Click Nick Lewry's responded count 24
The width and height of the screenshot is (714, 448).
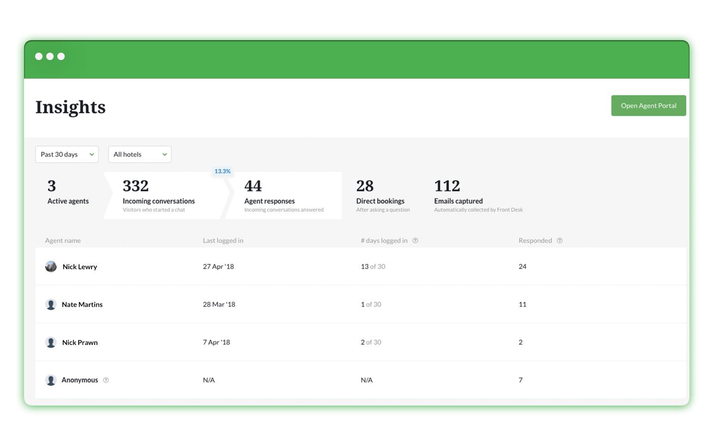pos(522,266)
